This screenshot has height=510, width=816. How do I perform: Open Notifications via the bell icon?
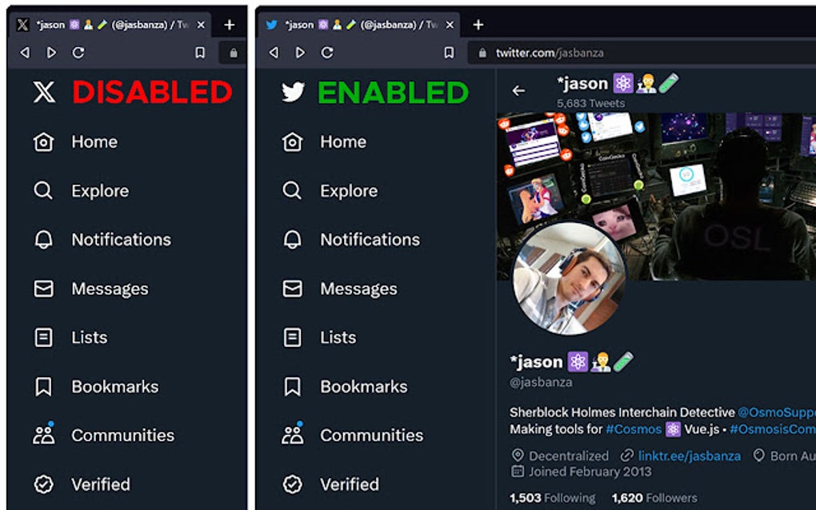370,240
